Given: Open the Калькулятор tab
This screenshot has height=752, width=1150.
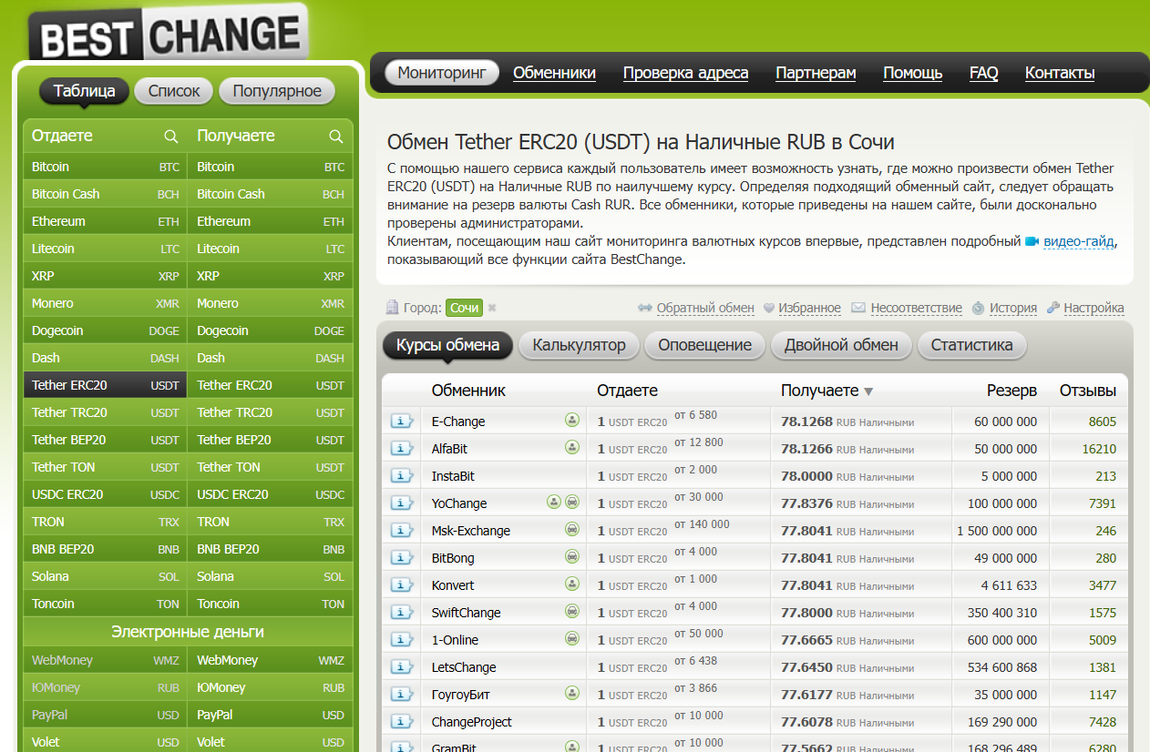Looking at the screenshot, I should (x=579, y=345).
